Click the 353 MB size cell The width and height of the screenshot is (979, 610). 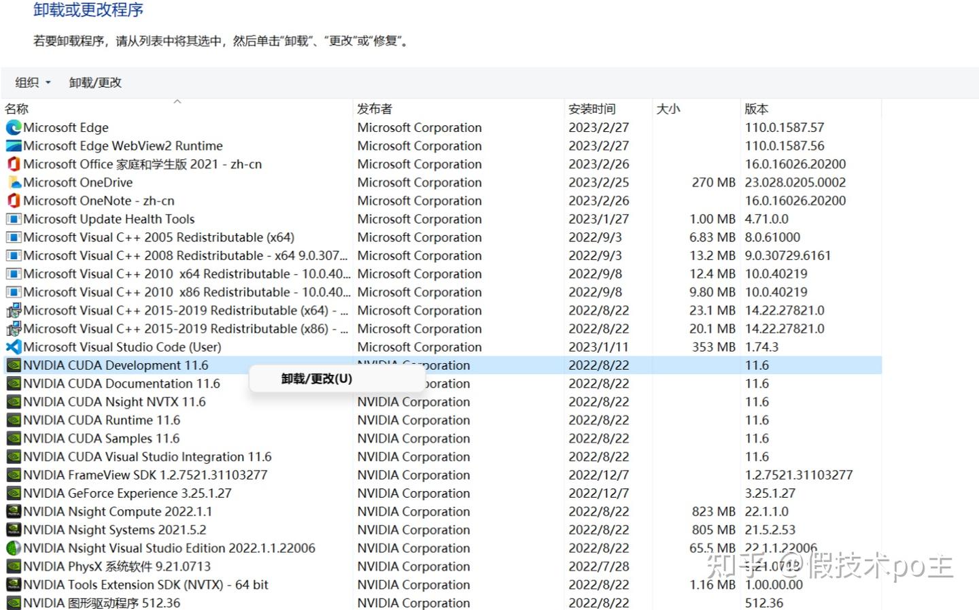click(x=714, y=347)
